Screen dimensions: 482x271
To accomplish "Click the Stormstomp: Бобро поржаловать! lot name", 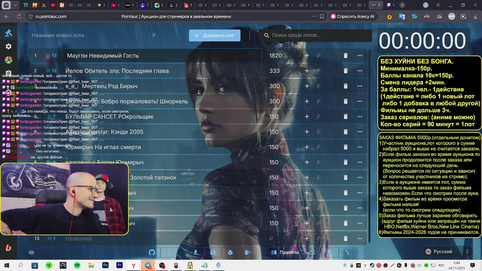I will pyautogui.click(x=127, y=101).
